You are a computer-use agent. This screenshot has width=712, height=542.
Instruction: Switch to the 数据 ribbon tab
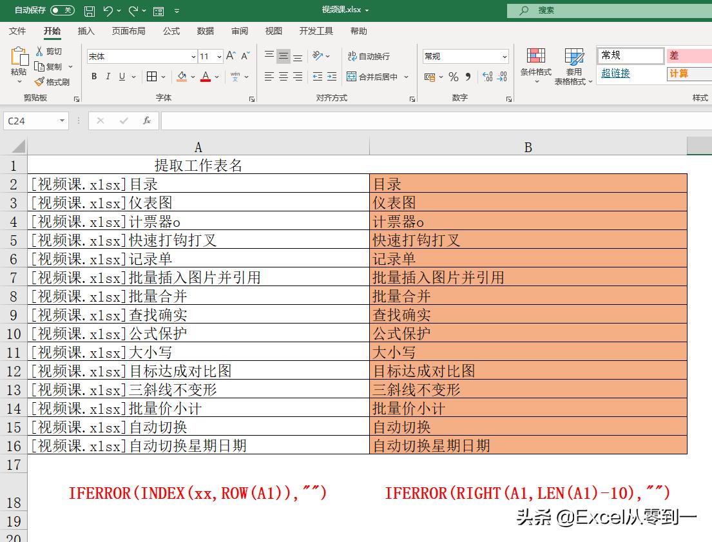[206, 31]
